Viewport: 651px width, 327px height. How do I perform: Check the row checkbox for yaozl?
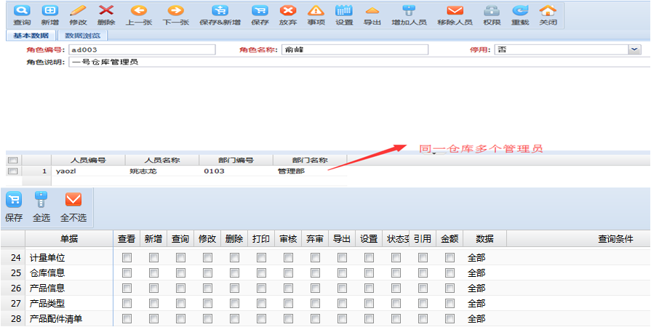tap(12, 171)
